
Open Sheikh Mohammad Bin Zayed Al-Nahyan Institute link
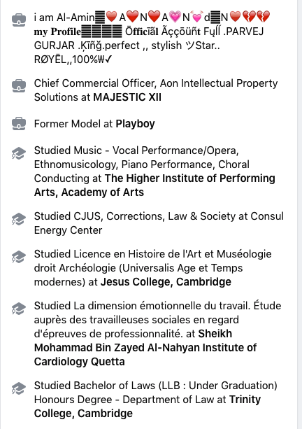pos(145,348)
